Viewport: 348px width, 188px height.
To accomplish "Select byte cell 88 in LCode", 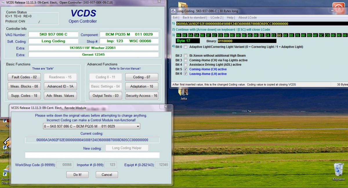I will point(291,35).
